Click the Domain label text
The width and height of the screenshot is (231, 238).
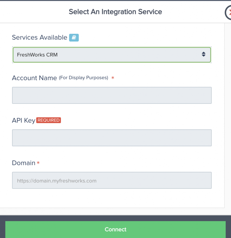[x=24, y=163]
